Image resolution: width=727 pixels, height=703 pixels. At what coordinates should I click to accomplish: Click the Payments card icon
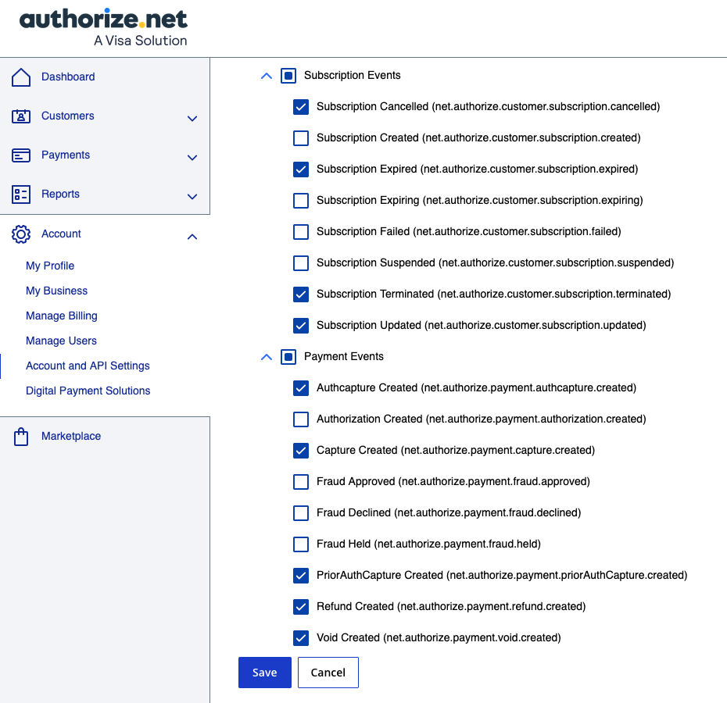tap(21, 155)
